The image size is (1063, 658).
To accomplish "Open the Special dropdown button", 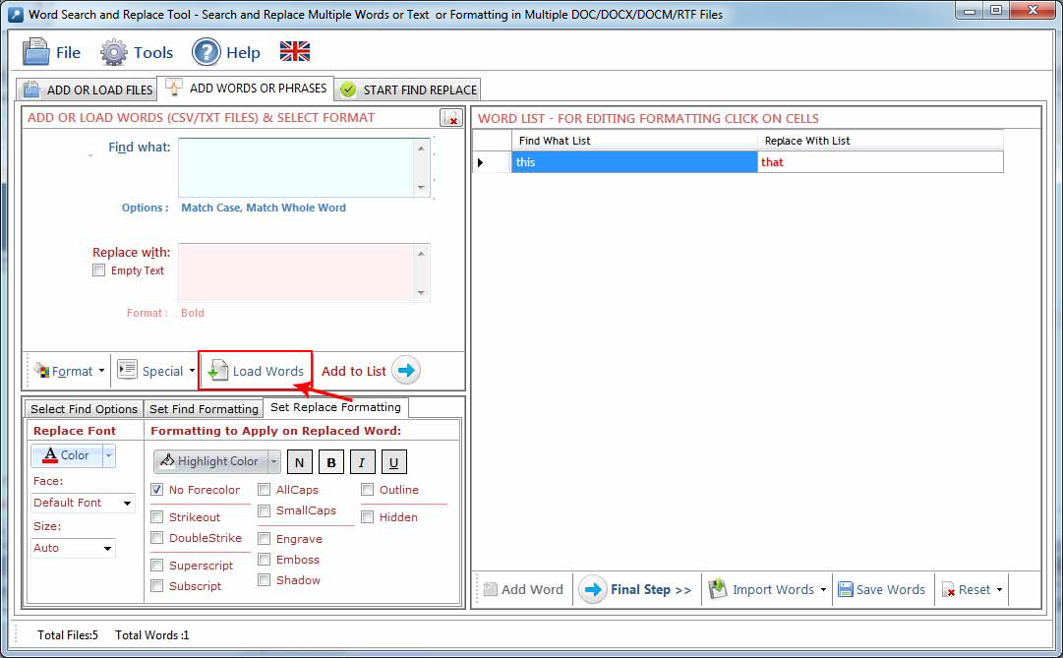I will point(156,371).
